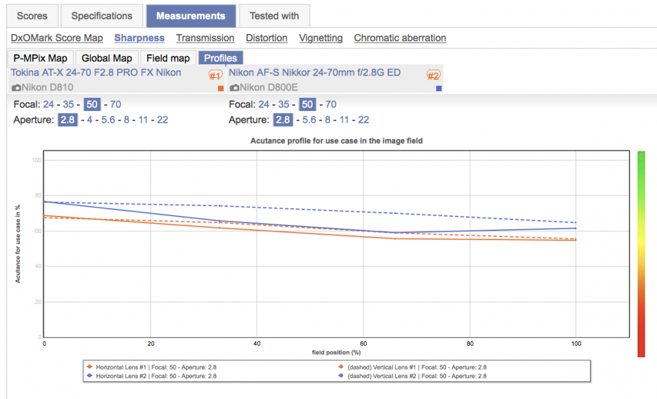Switch to the P-MPix Map sub-tab
The height and width of the screenshot is (399, 657).
(41, 58)
